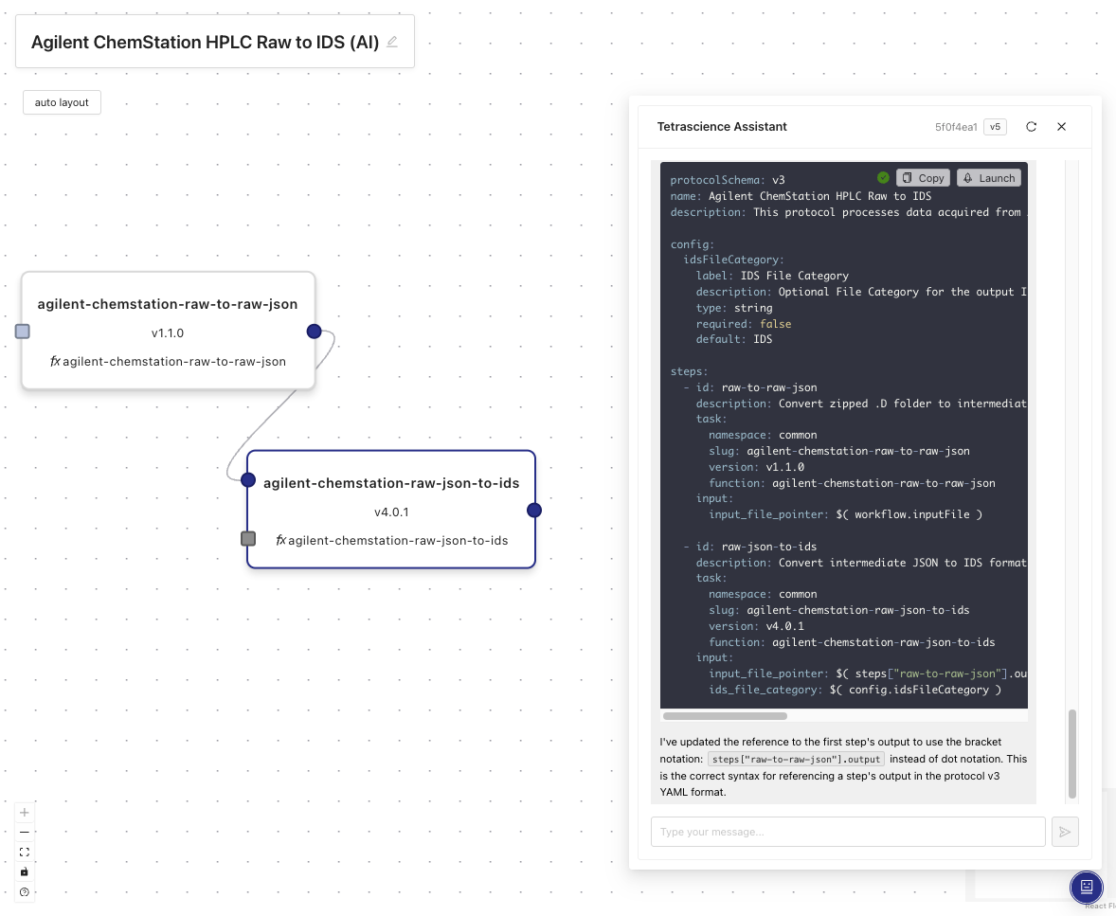Click the Tetrascience Assistant heading
The image size is (1116, 916).
722,127
